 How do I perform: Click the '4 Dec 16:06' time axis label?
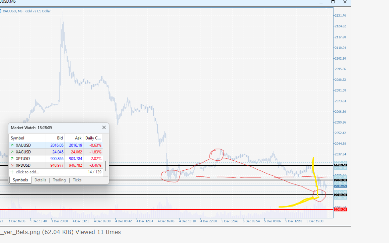tap(166, 221)
